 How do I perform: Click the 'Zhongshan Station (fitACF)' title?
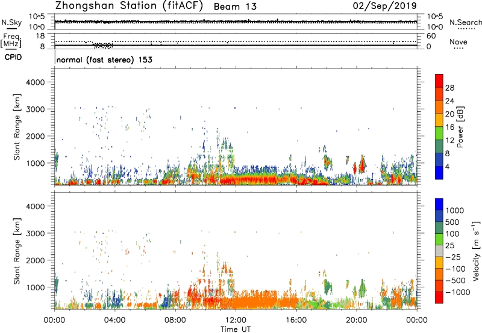(129, 5)
